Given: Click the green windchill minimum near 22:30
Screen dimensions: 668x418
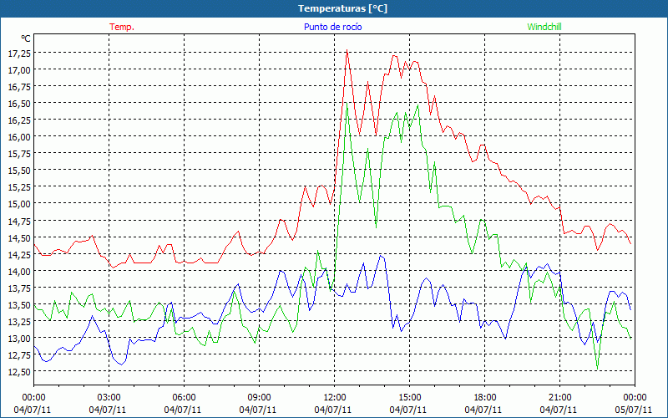Looking at the screenshot, I should pyautogui.click(x=598, y=369).
